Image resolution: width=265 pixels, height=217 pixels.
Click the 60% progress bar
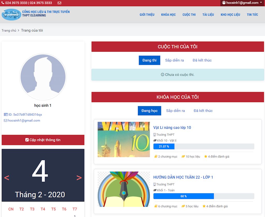[x=183, y=196]
